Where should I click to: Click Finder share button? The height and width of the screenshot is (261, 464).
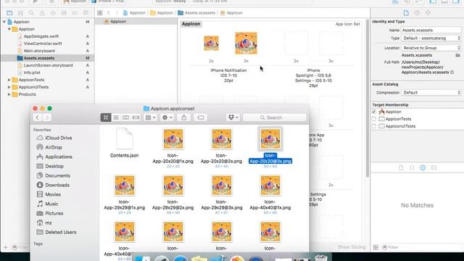pyautogui.click(x=184, y=117)
